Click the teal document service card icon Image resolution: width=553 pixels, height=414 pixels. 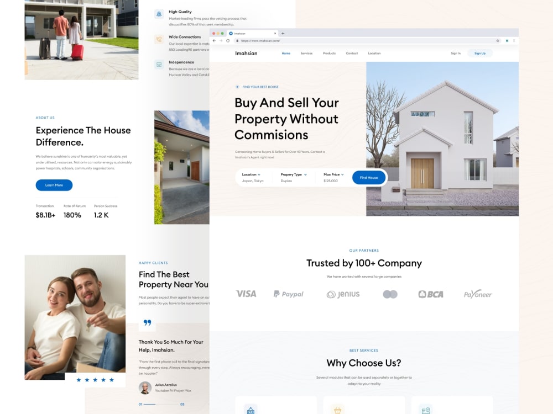point(426,410)
